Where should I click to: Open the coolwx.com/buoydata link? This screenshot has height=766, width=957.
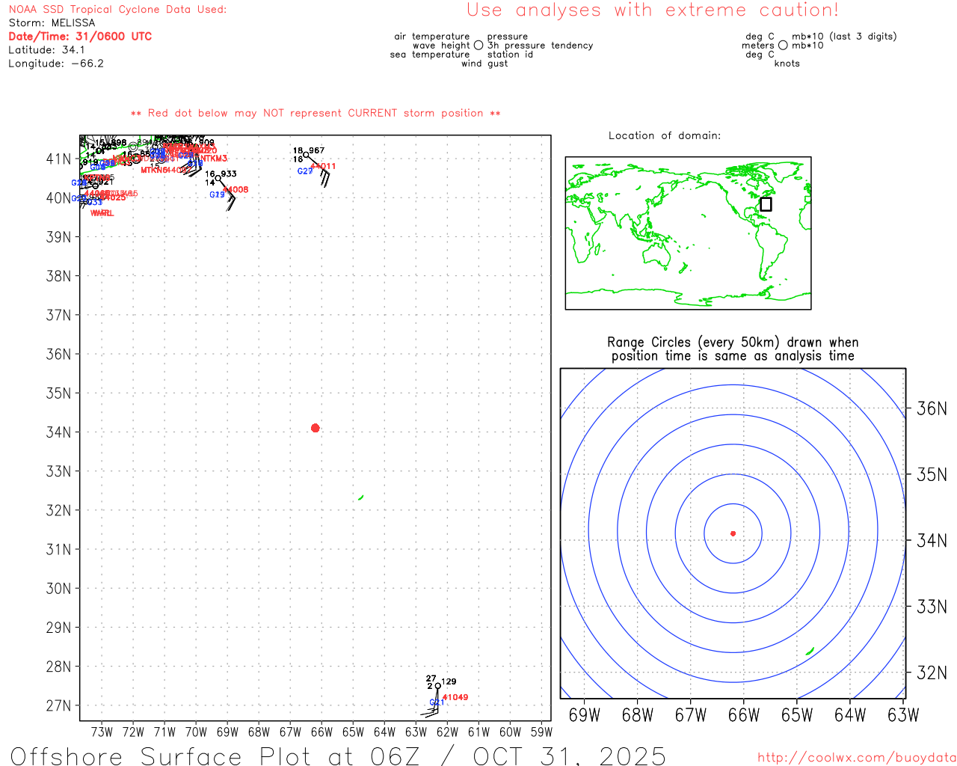click(x=857, y=758)
